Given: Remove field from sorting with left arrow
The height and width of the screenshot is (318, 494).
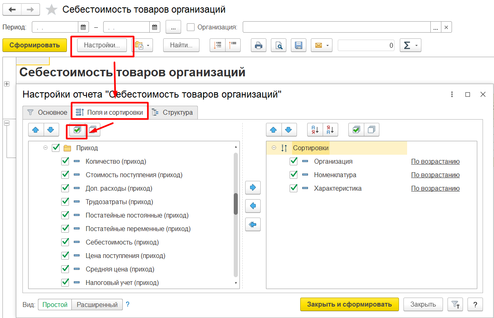Looking at the screenshot, I should coord(253,206).
